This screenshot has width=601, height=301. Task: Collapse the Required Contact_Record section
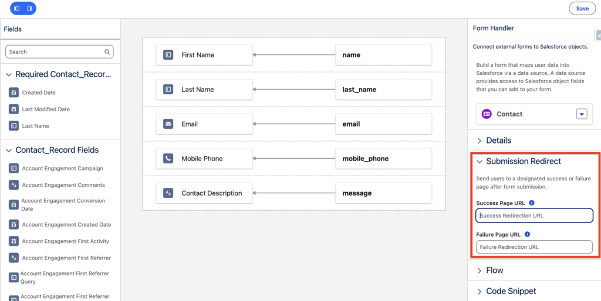coord(9,74)
